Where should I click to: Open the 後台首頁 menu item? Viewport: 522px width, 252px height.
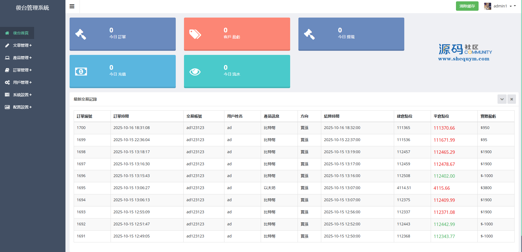point(21,33)
